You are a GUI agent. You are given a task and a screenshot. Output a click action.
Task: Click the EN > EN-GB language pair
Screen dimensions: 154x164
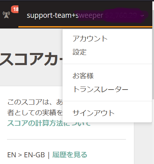(x=26, y=155)
